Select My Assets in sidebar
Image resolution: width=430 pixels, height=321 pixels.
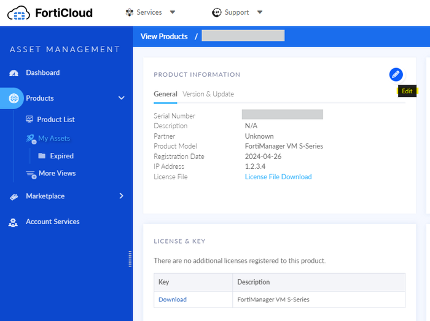(54, 138)
